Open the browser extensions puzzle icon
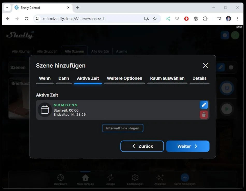 click(x=205, y=19)
